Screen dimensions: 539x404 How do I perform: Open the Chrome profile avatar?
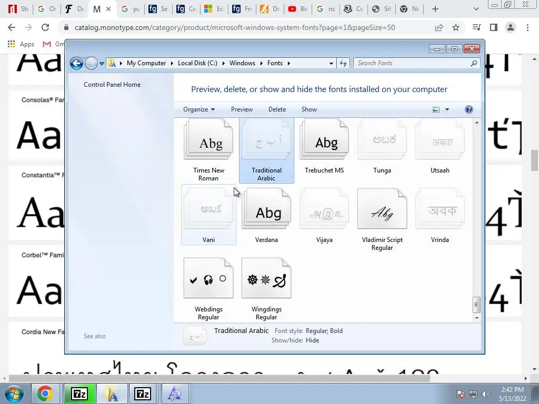(x=511, y=27)
